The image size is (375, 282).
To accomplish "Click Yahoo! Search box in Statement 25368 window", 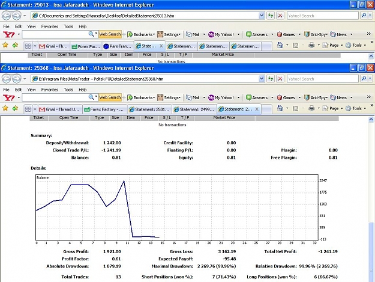I will tap(322, 79).
